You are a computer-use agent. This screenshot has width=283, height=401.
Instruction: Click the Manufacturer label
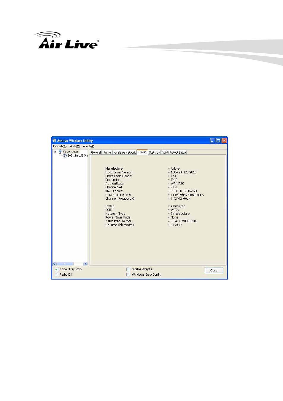click(x=115, y=168)
